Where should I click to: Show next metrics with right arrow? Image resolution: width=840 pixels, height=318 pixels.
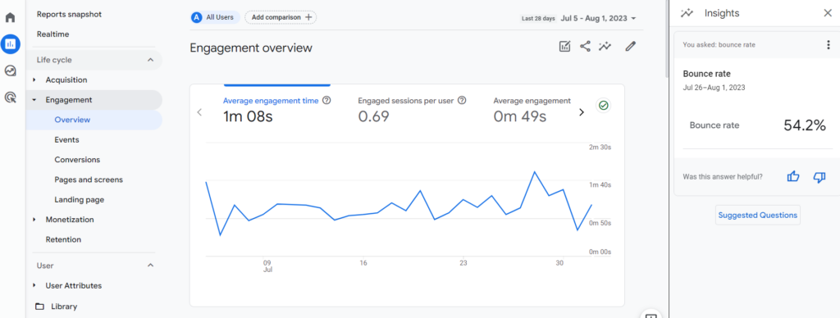click(x=582, y=112)
